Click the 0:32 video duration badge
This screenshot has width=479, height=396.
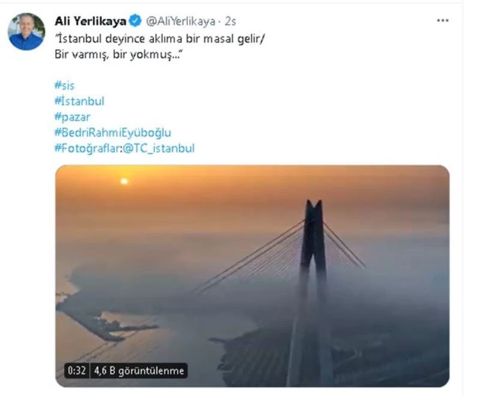coord(77,370)
